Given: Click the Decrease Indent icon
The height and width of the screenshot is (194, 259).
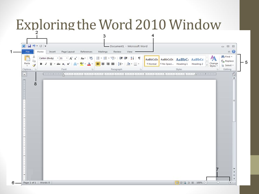Looking at the screenshot, I should click(x=121, y=58).
